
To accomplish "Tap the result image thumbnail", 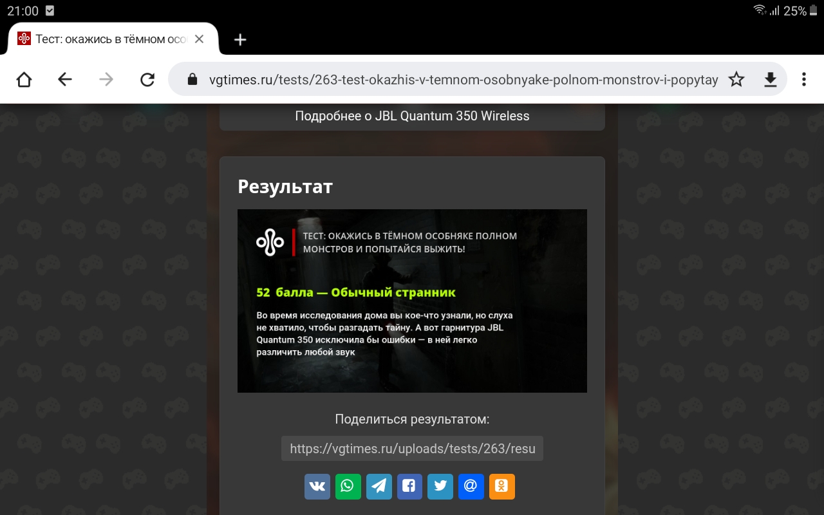I will click(x=412, y=301).
